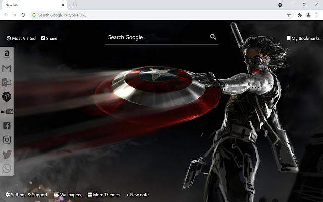This screenshot has width=323, height=202.
Task: Open Most Visited list
Action: 21,38
